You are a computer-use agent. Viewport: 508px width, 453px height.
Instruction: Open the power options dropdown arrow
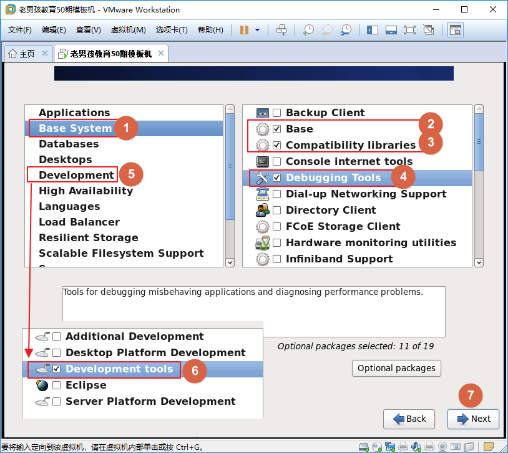click(257, 30)
